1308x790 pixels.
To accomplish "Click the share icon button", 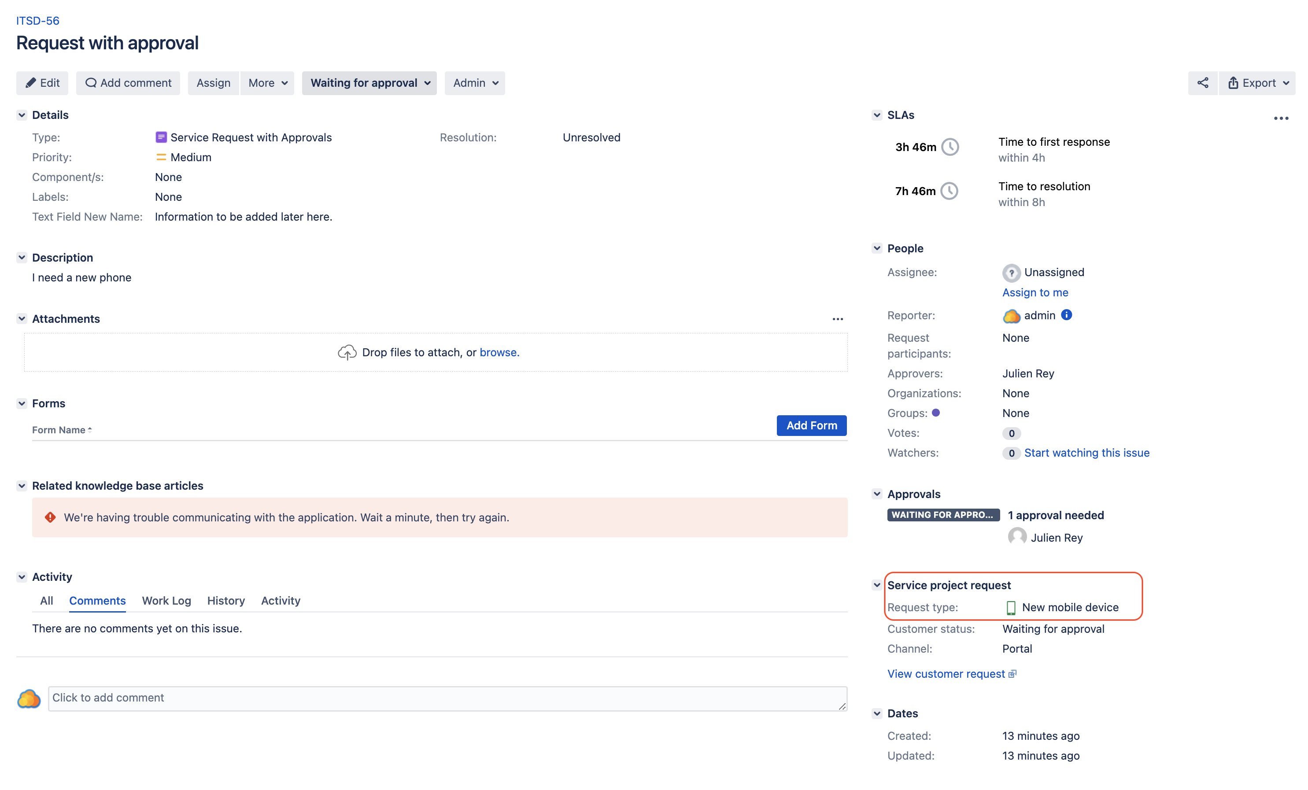I will coord(1202,83).
